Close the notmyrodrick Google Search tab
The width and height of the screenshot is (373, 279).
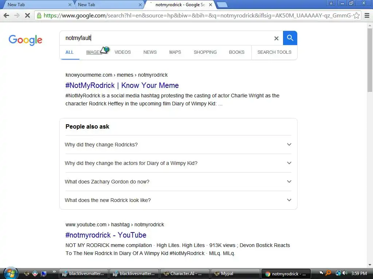tap(210, 5)
